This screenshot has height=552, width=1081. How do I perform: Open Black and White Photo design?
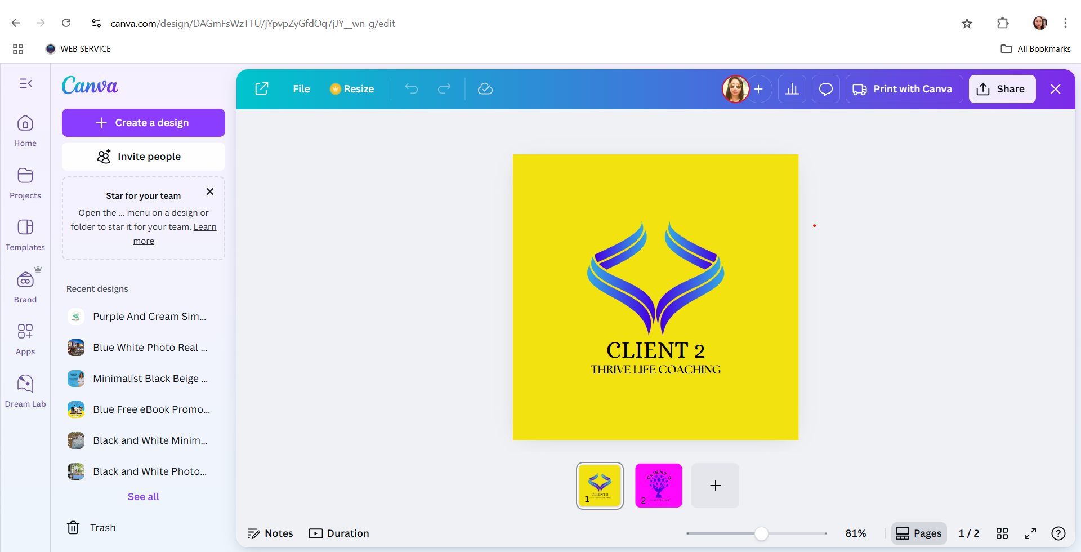click(144, 471)
